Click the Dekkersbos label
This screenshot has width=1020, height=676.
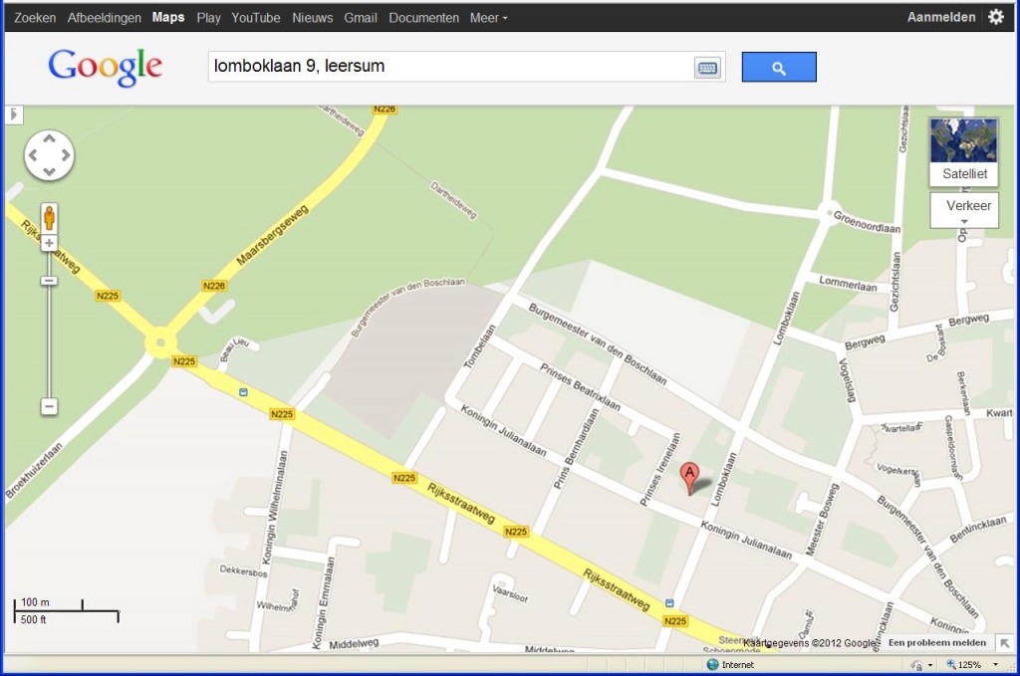pos(243,571)
